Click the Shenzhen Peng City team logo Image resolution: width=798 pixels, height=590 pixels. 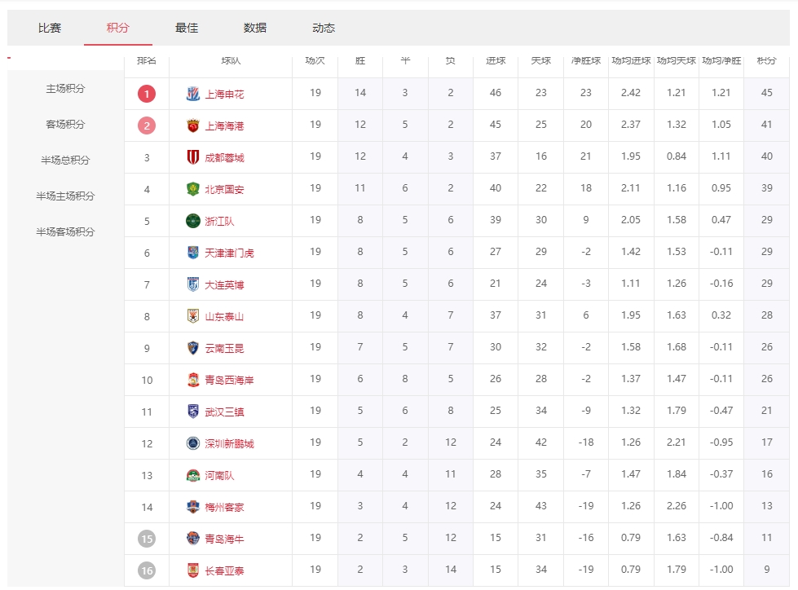193,443
